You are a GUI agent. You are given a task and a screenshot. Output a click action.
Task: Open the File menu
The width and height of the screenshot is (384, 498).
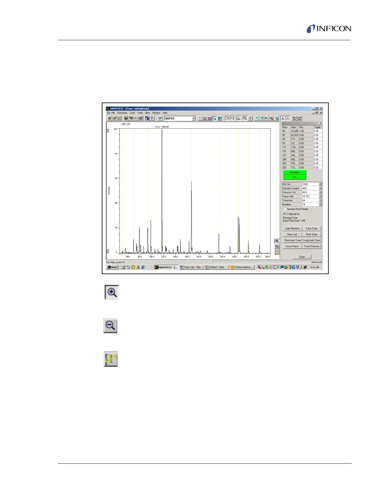[x=113, y=113]
